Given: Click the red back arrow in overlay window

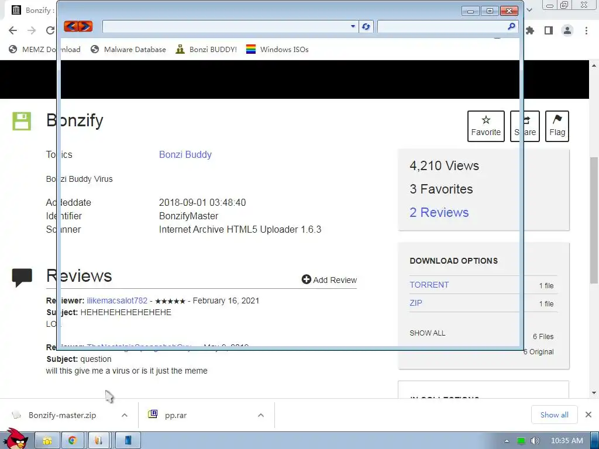Looking at the screenshot, I should (71, 26).
